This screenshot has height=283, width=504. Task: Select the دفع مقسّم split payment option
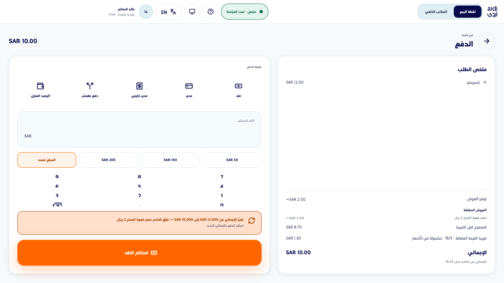point(90,90)
